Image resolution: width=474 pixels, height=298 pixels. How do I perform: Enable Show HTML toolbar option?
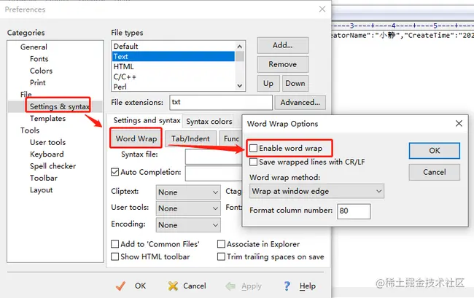point(115,256)
